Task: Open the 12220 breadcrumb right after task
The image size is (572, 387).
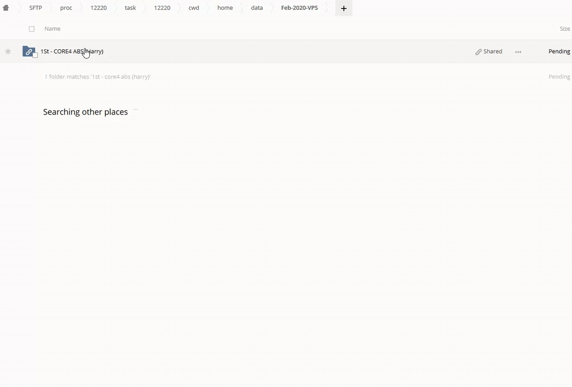Action: point(162,8)
